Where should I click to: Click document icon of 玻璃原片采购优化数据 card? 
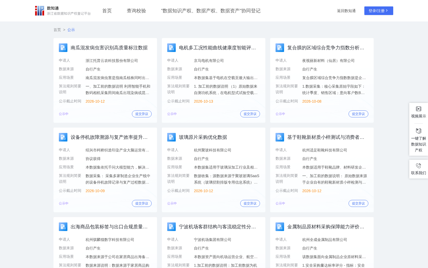click(171, 137)
